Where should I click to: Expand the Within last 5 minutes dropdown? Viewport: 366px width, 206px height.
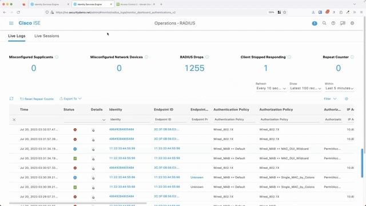(339, 88)
